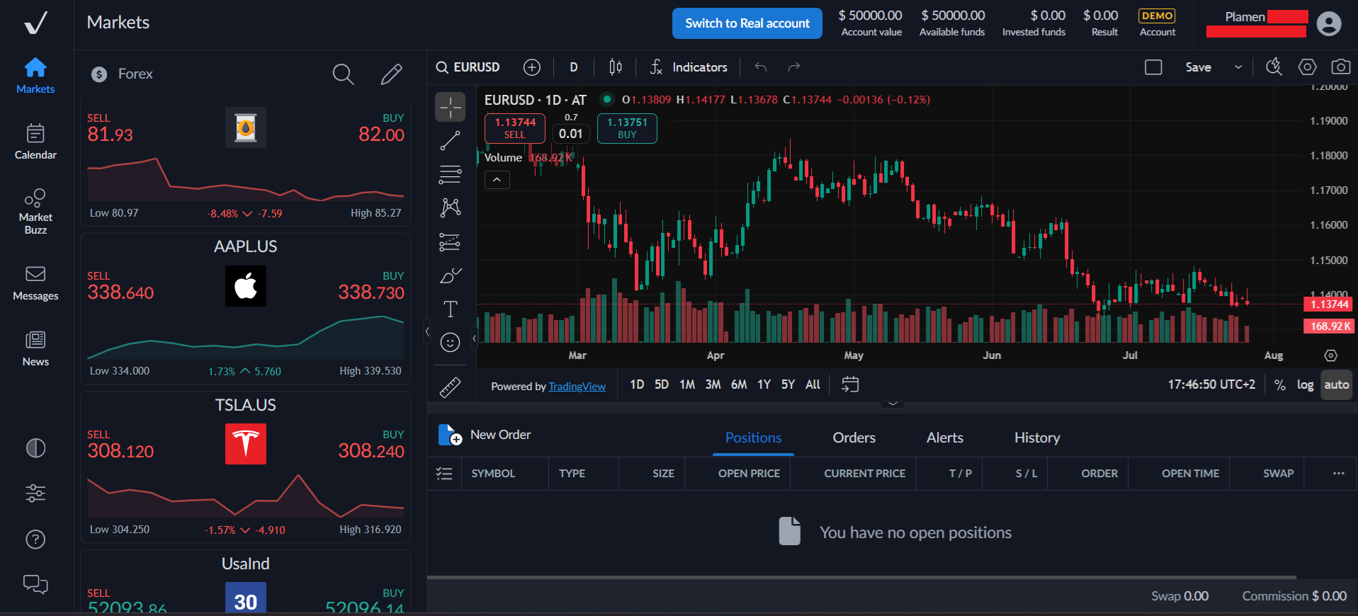Search instruments in the Forex list
Viewport: 1358px width, 616px height.
(x=343, y=74)
